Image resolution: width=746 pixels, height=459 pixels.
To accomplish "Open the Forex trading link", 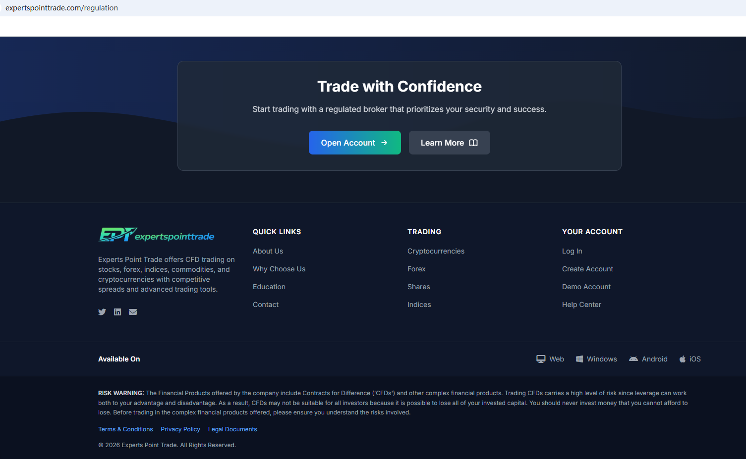I will click(x=416, y=269).
